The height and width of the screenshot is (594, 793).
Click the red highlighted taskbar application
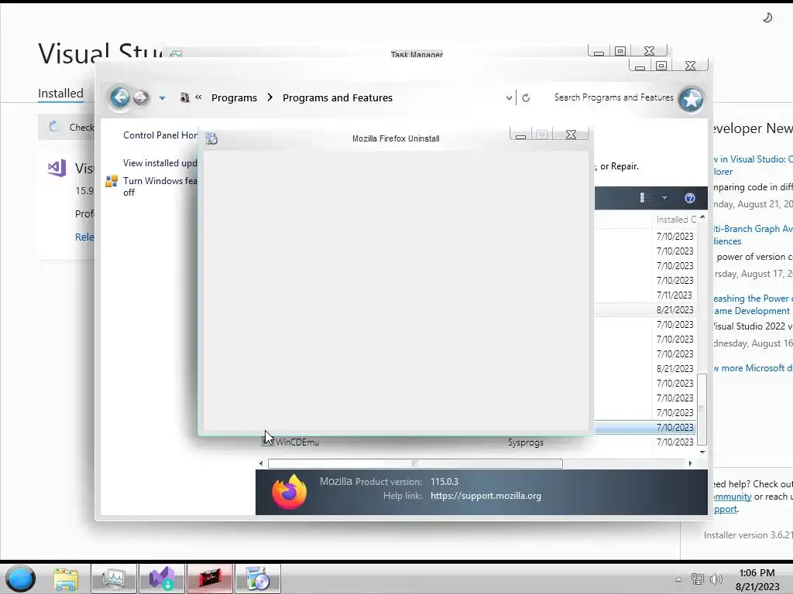coord(210,579)
